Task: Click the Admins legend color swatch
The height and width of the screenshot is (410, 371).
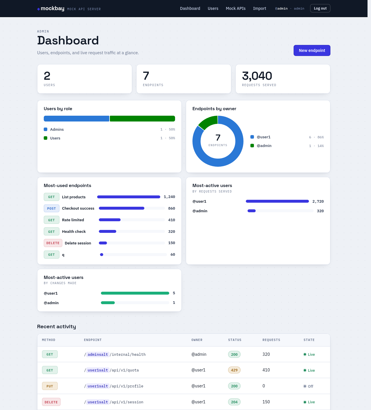Action: pos(46,129)
